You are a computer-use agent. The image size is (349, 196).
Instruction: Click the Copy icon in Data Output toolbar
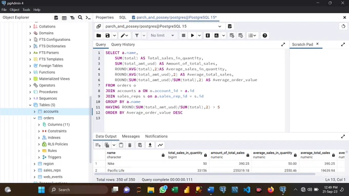(107, 145)
